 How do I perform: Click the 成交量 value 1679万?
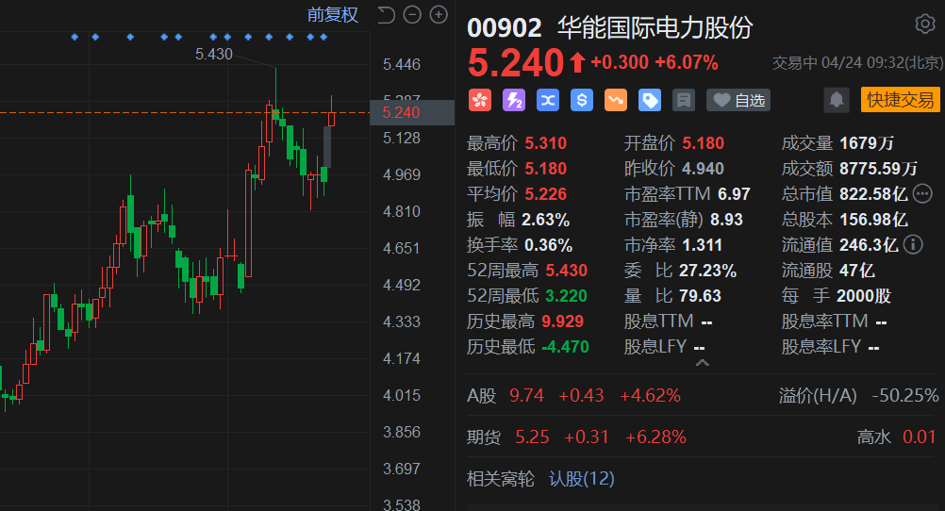867,143
